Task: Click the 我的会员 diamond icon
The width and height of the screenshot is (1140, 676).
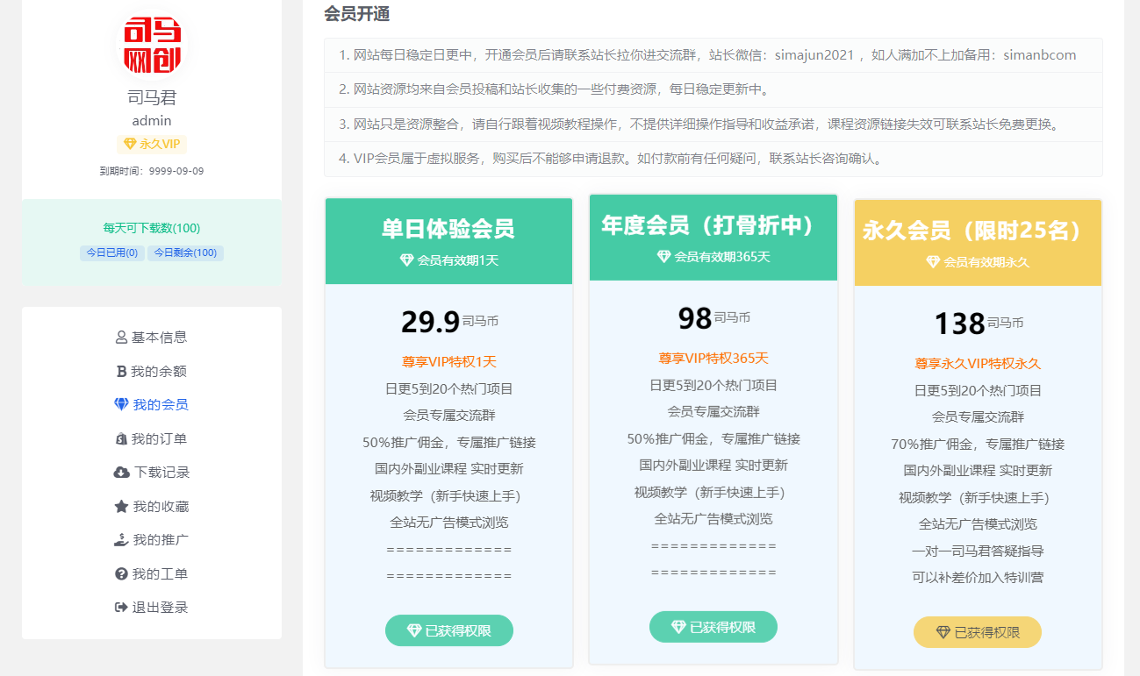Action: pyautogui.click(x=121, y=405)
